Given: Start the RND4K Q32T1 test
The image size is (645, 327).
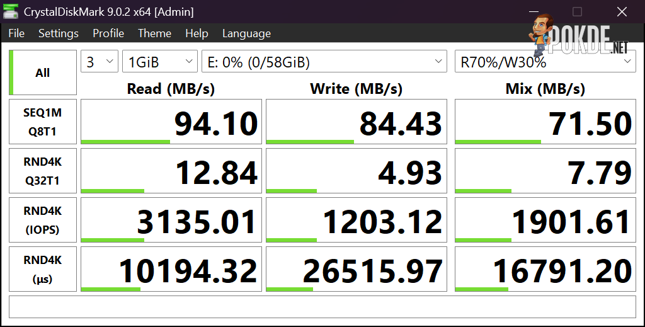Looking at the screenshot, I should pos(43,171).
